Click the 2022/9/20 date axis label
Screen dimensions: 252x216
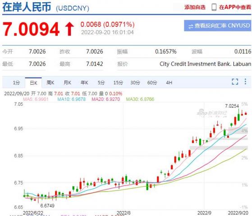click(x=238, y=213)
